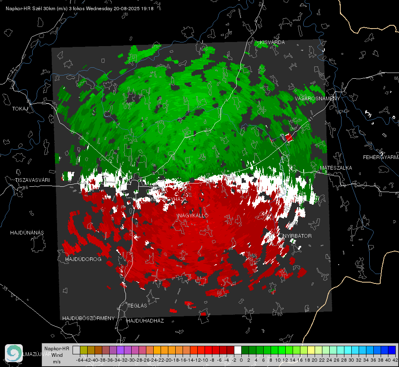Select the HAJDÚHADHÁZ town label
399x367 pixels.
(x=145, y=321)
